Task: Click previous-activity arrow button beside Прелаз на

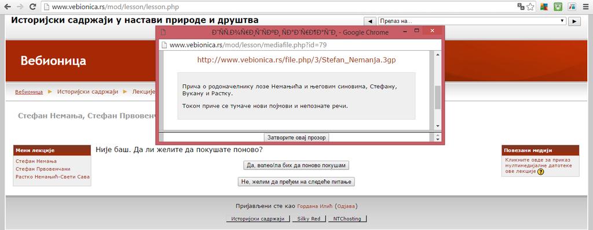Action: coord(370,21)
